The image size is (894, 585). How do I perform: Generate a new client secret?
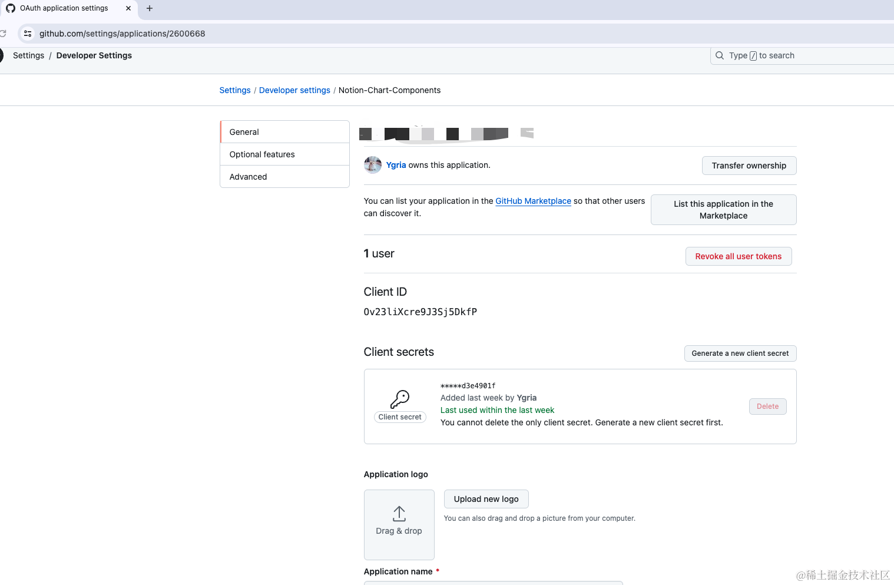pos(740,353)
